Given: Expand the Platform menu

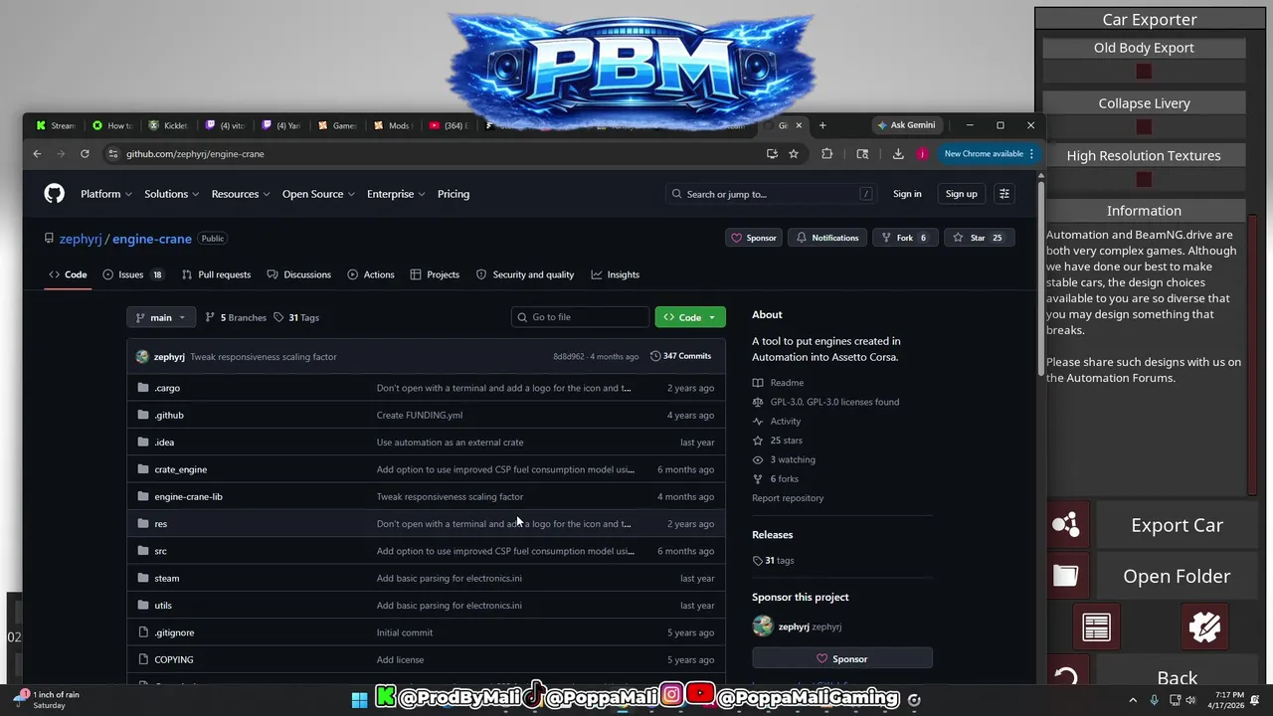Looking at the screenshot, I should click(106, 194).
